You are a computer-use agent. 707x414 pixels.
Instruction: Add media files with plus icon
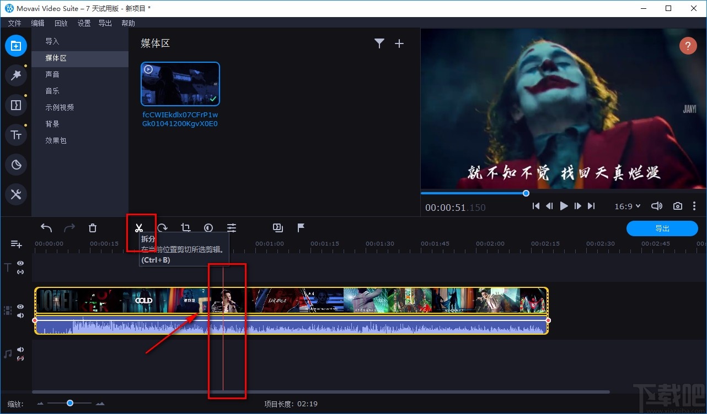(x=399, y=43)
